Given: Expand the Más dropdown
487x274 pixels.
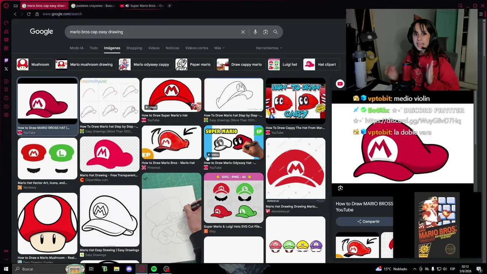Looking at the screenshot, I should (x=220, y=48).
